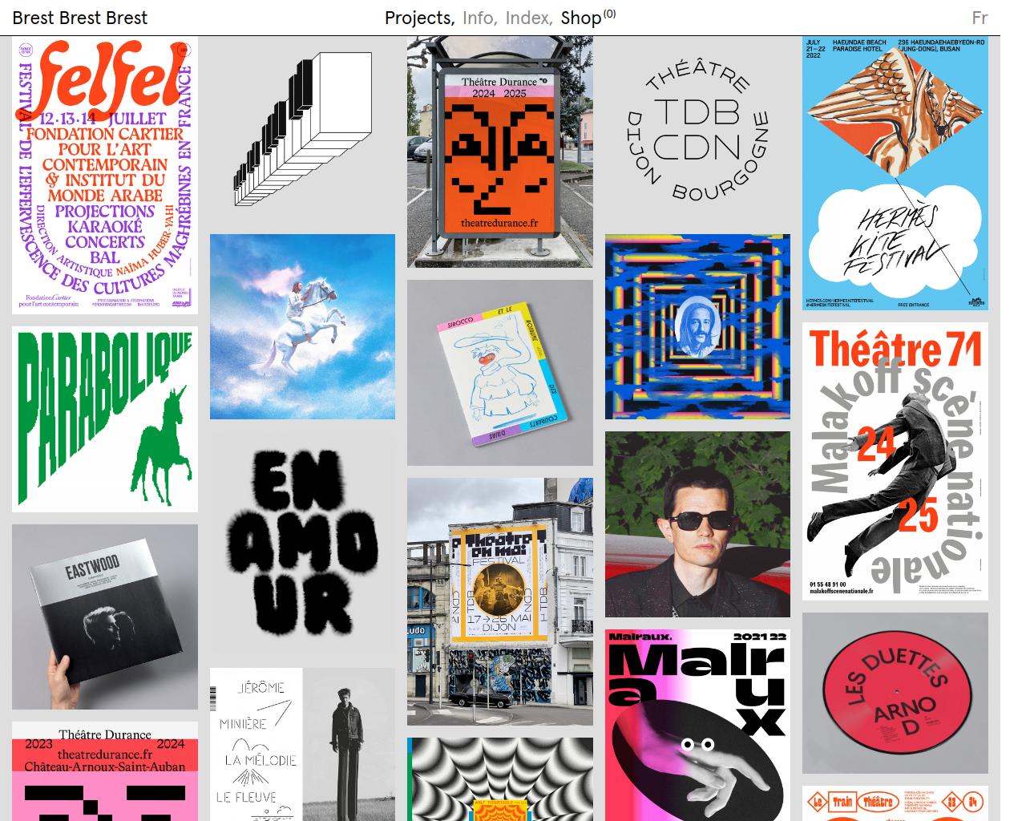Open the green Parabolique unicorn poster

(105, 419)
